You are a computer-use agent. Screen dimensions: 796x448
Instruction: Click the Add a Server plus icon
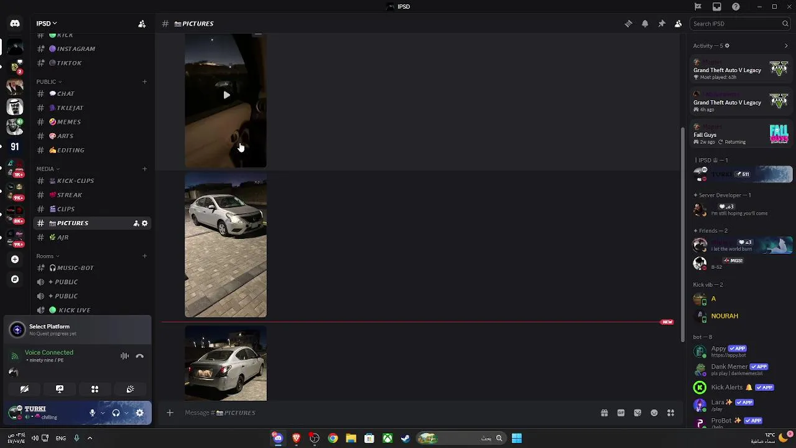pos(15,259)
